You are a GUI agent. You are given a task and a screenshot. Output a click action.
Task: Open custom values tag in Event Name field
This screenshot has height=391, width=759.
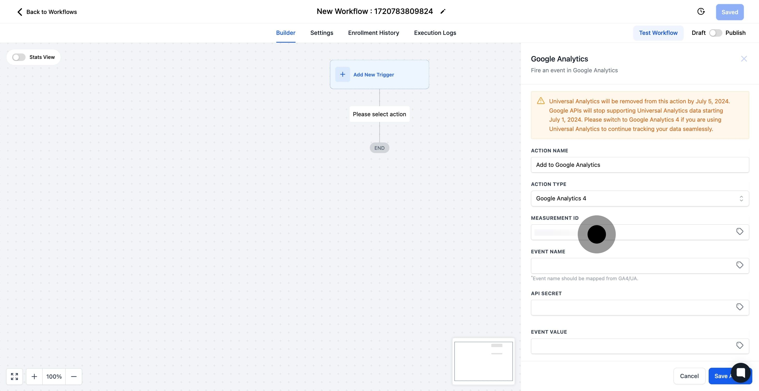click(740, 265)
